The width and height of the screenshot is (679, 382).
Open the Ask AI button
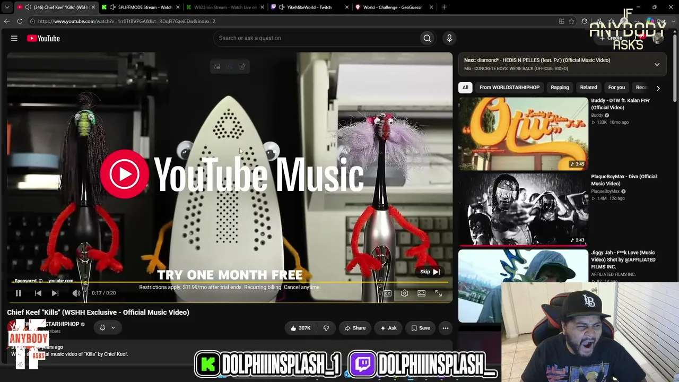tap(388, 328)
